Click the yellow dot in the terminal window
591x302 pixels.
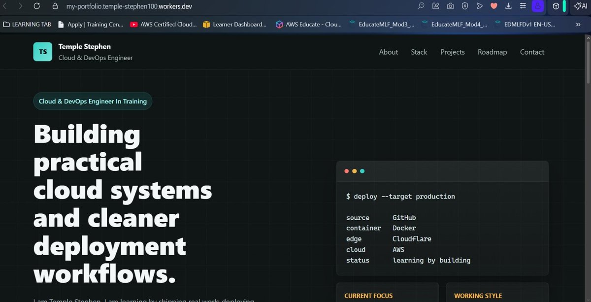point(355,171)
